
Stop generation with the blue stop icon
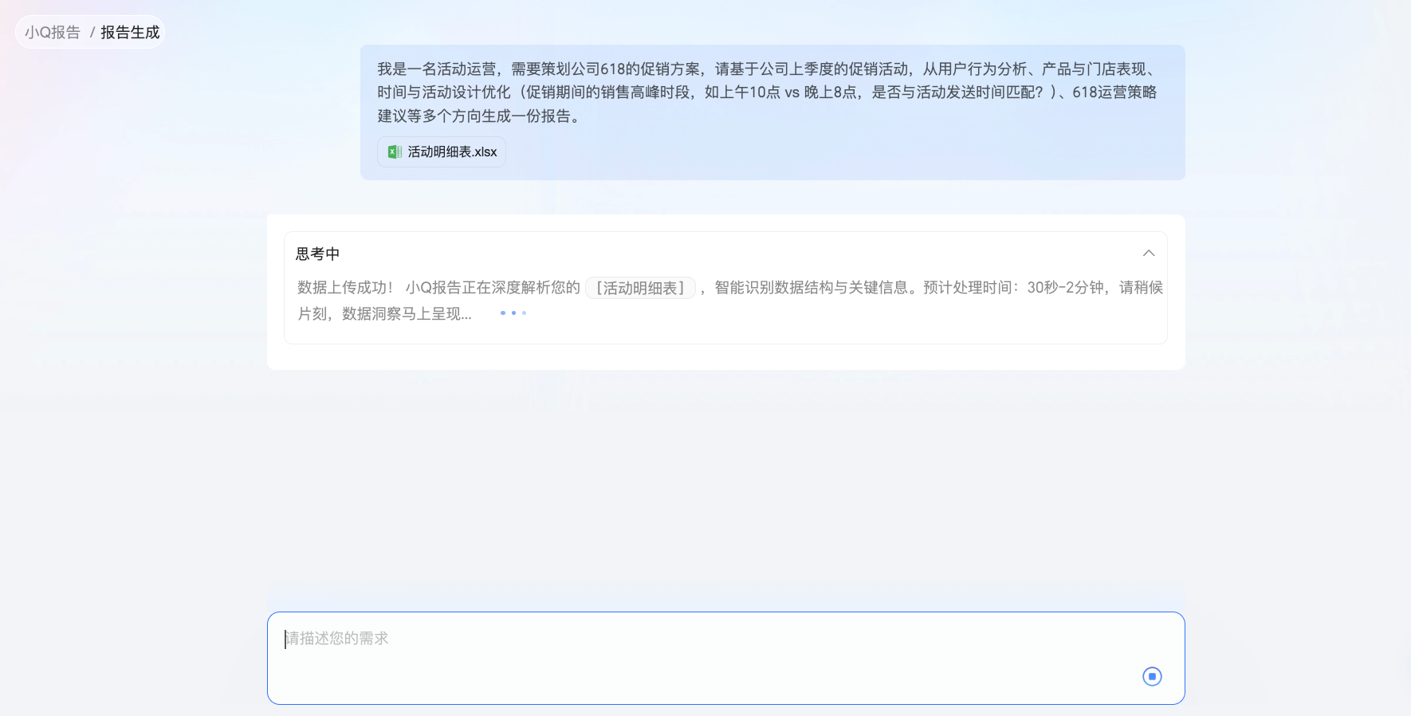(x=1152, y=676)
